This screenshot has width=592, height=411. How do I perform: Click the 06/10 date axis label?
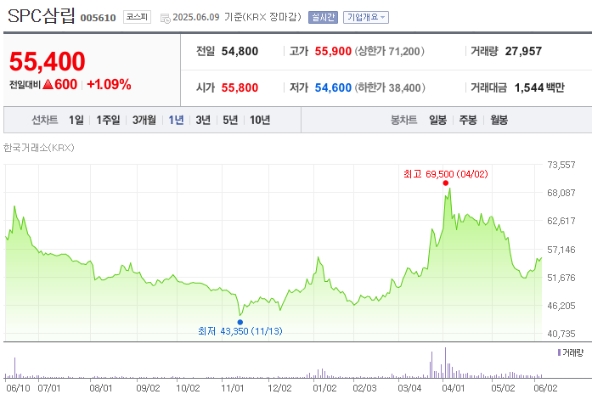18,388
